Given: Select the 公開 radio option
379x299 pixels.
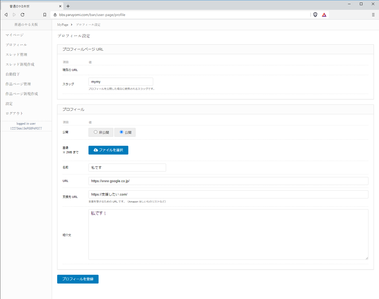Looking at the screenshot, I should click(121, 132).
